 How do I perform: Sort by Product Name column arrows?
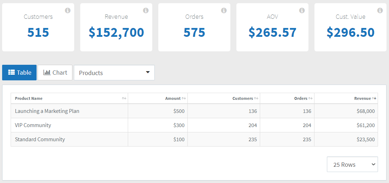pyautogui.click(x=124, y=98)
